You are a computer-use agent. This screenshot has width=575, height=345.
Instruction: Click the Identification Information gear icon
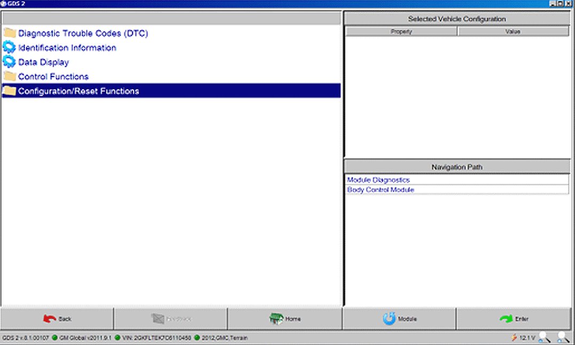point(9,48)
